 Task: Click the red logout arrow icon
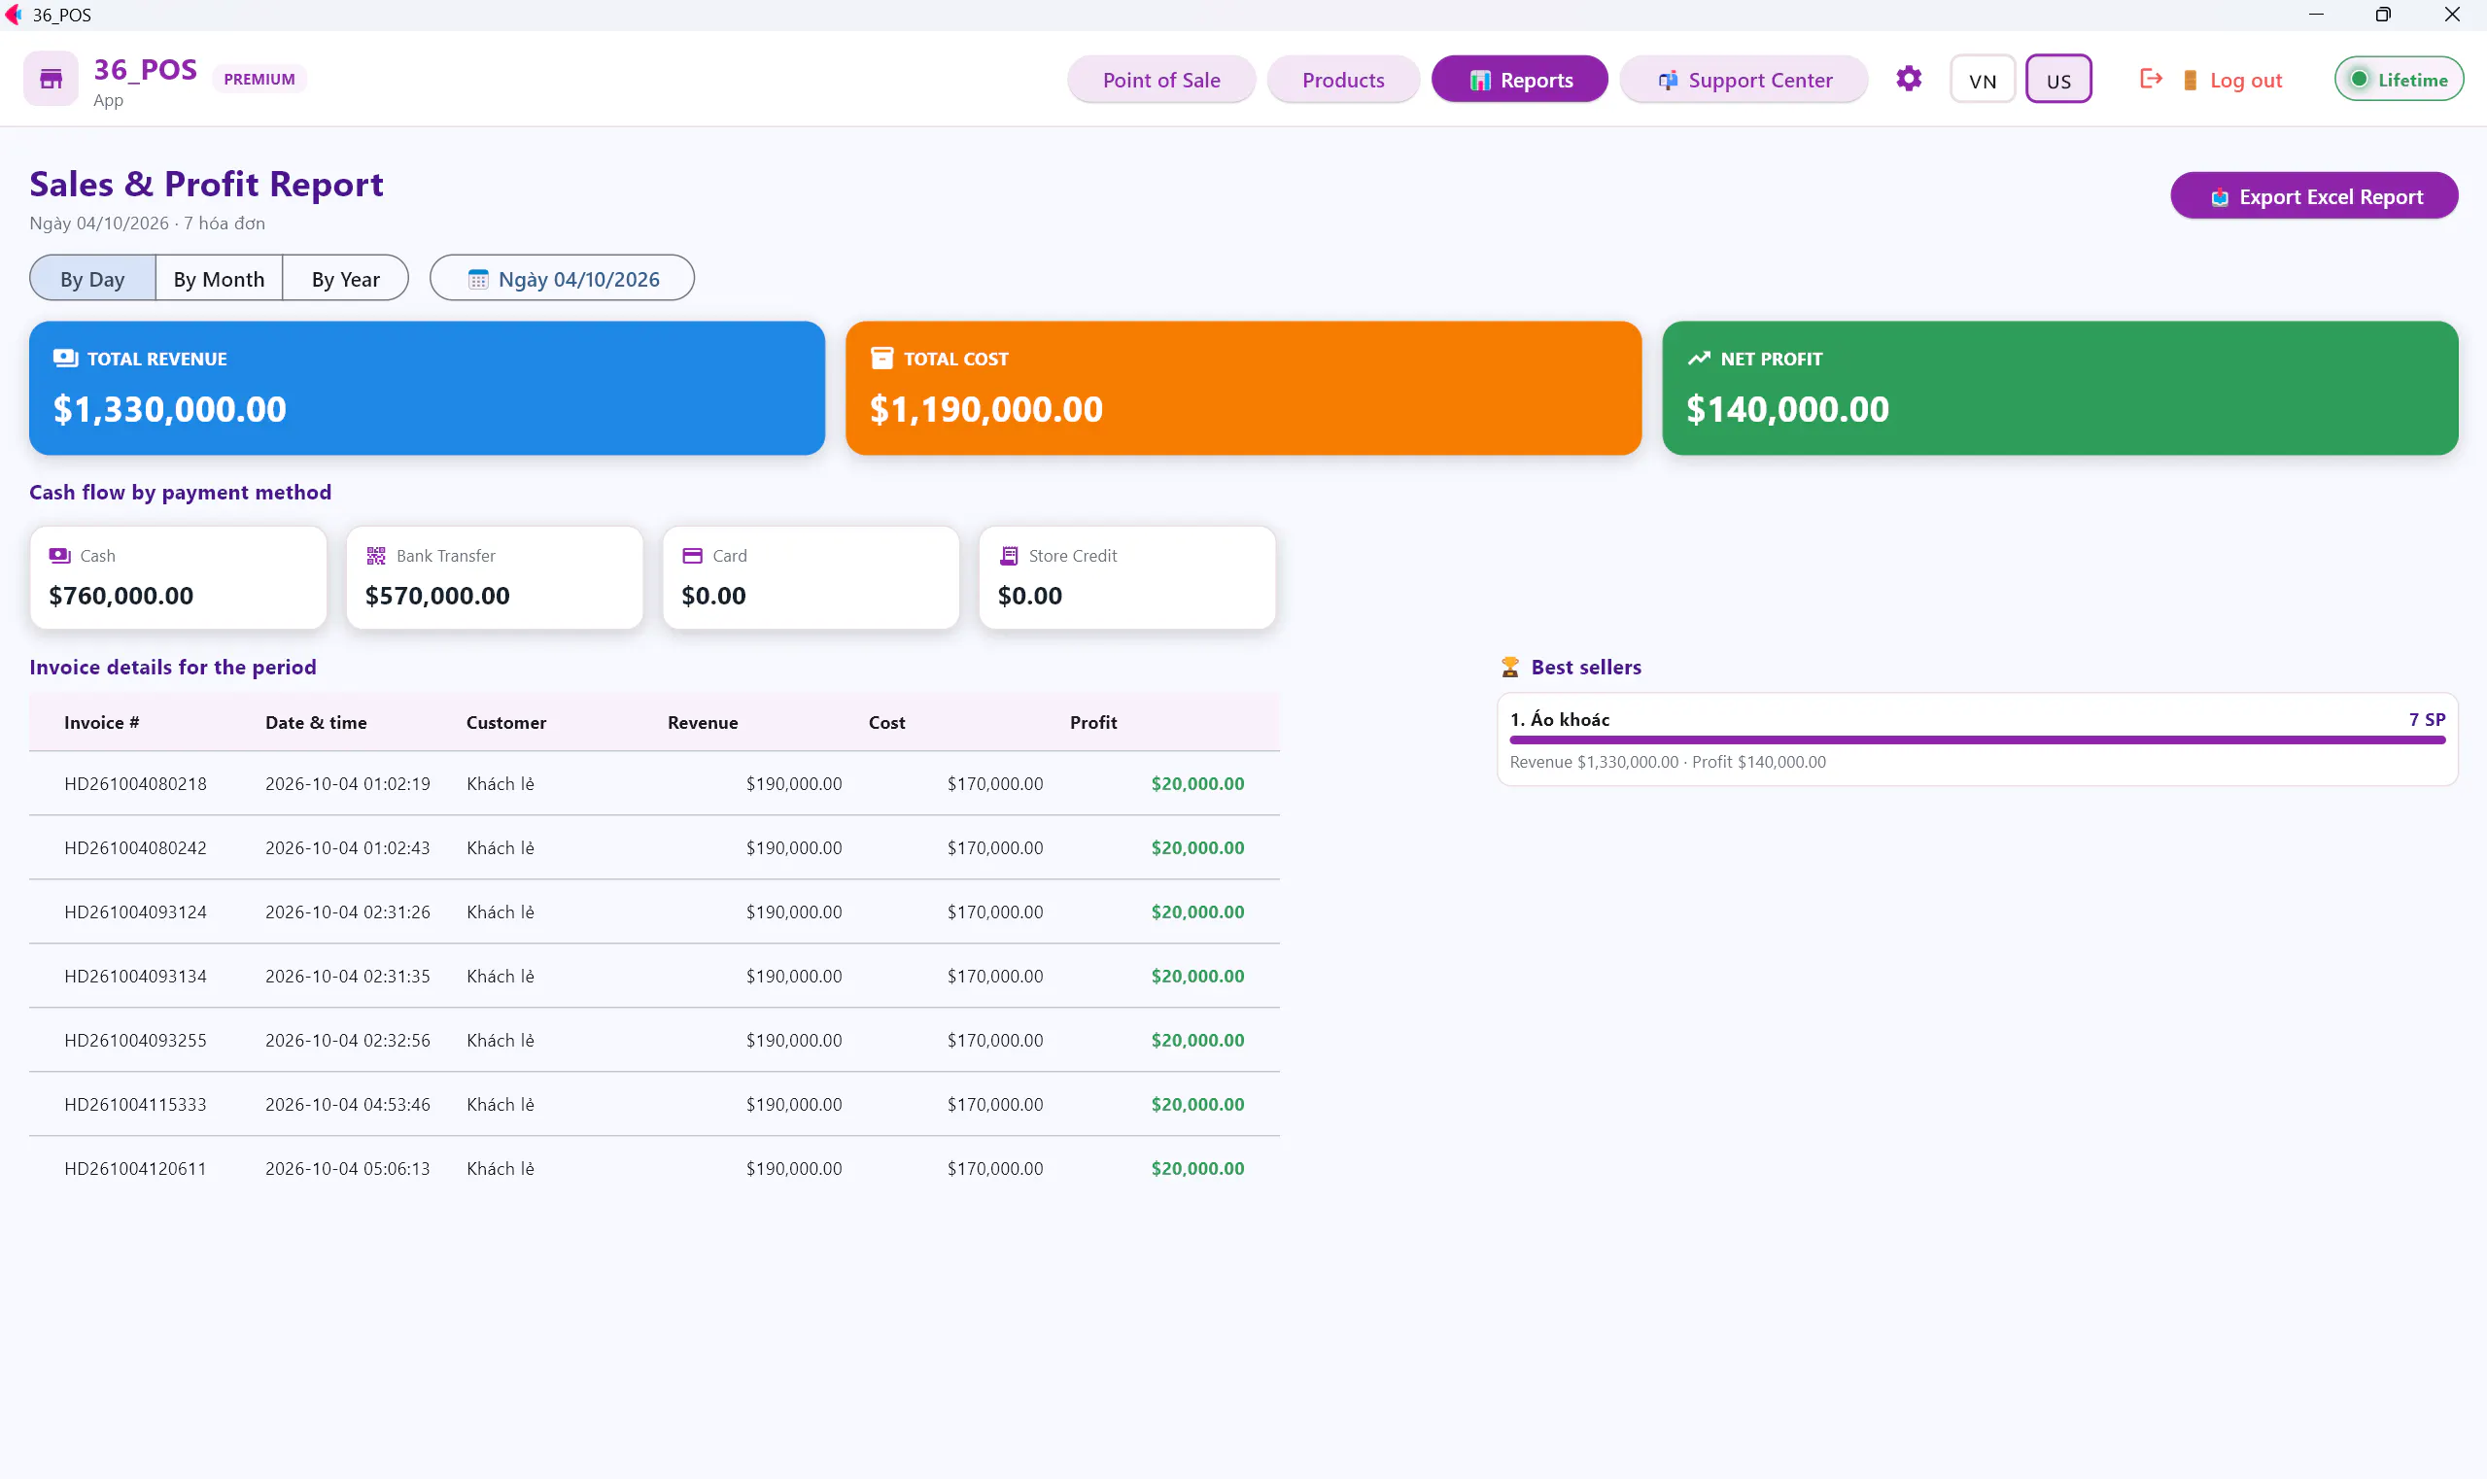(x=2150, y=79)
